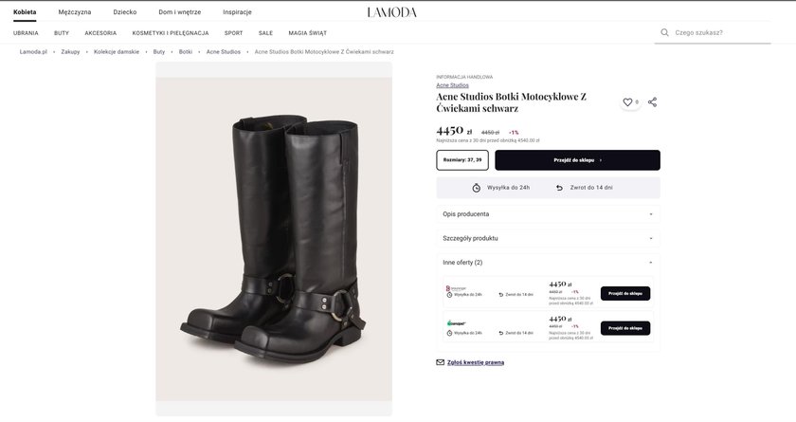Open the Acne Studios brand link above title
This screenshot has width=796, height=422.
pos(452,85)
